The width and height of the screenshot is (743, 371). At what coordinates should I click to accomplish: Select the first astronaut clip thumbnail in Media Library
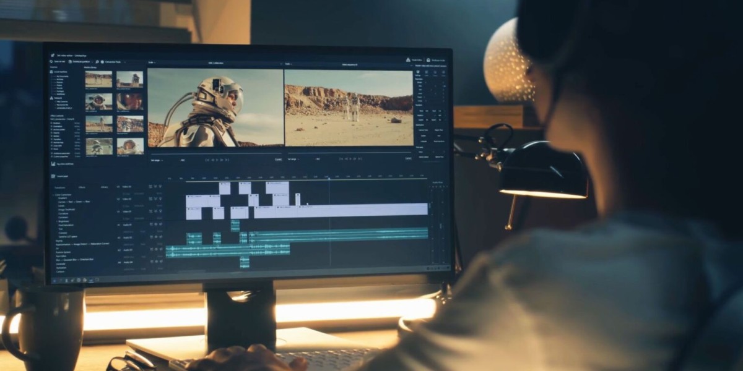coord(97,80)
